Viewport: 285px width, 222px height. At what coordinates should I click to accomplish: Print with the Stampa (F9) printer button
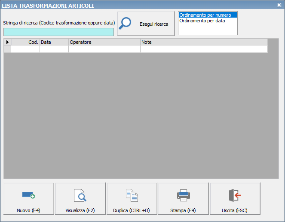pos(184,199)
